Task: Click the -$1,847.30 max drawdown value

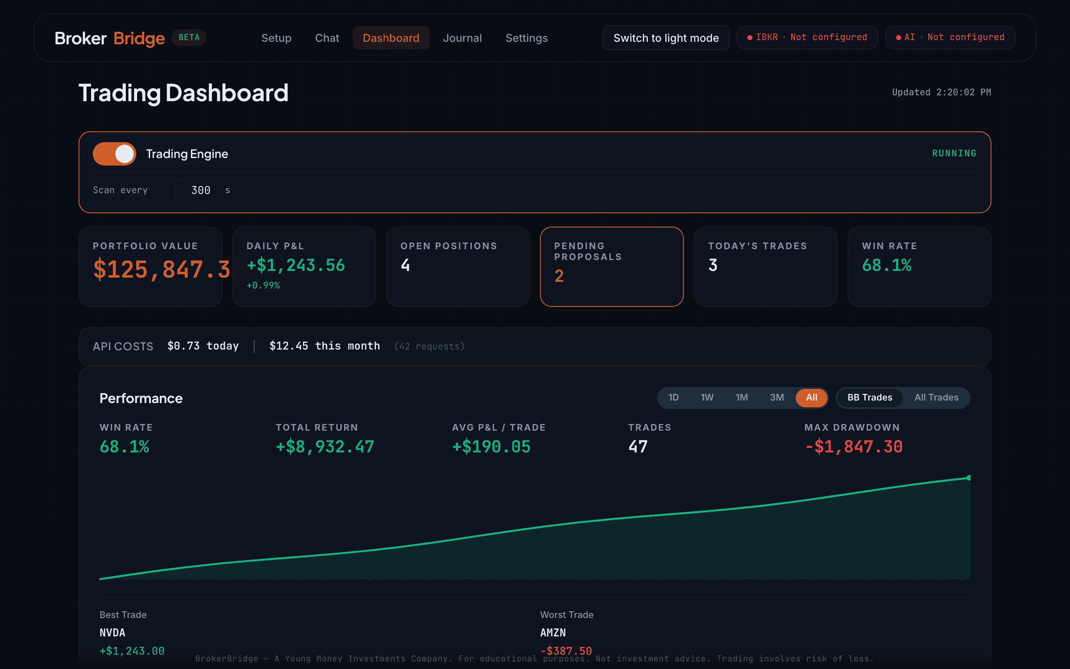Action: (853, 447)
